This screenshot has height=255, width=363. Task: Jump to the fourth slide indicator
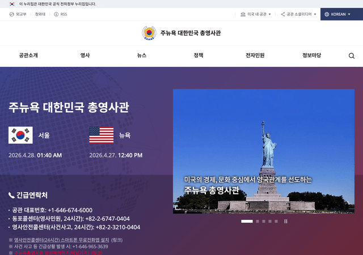pos(270,221)
